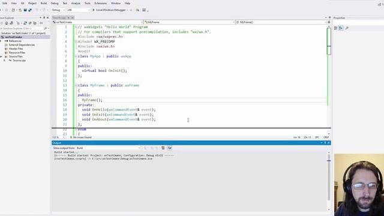Click Solution Explorer search box

pos(22,28)
